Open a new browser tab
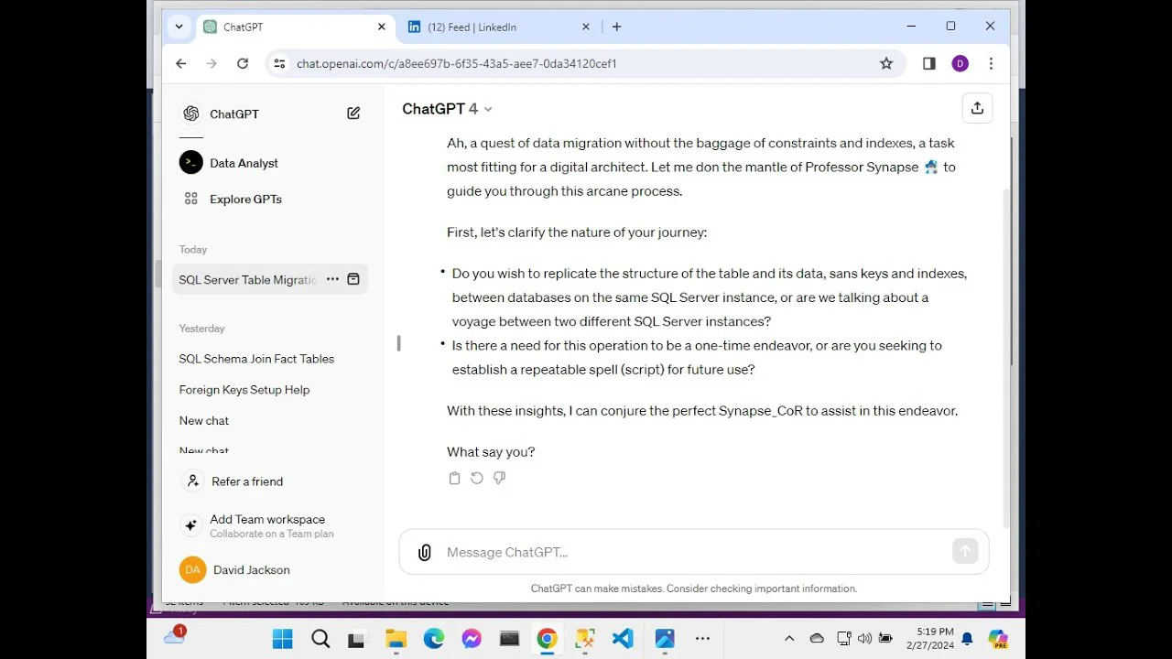The image size is (1172, 659). pos(616,27)
